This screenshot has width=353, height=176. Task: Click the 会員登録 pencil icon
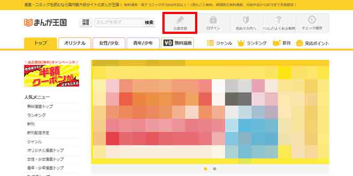click(180, 20)
